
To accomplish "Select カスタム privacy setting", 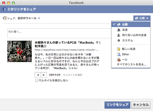I will tap(131, 40).
